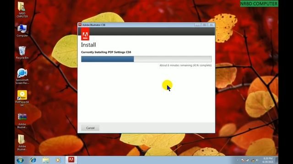Screen dimensions: 293x164
Task: Show hidden tray icons arrow
Action: click(x=238, y=160)
